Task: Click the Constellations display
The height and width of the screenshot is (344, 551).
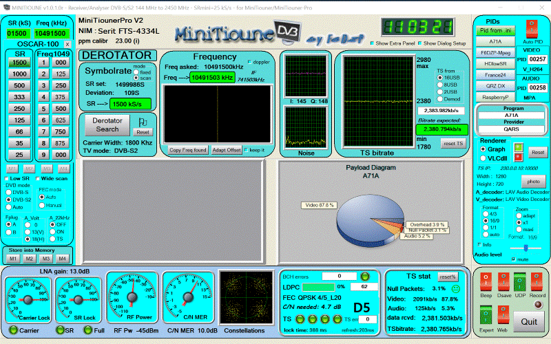Action: (246, 297)
